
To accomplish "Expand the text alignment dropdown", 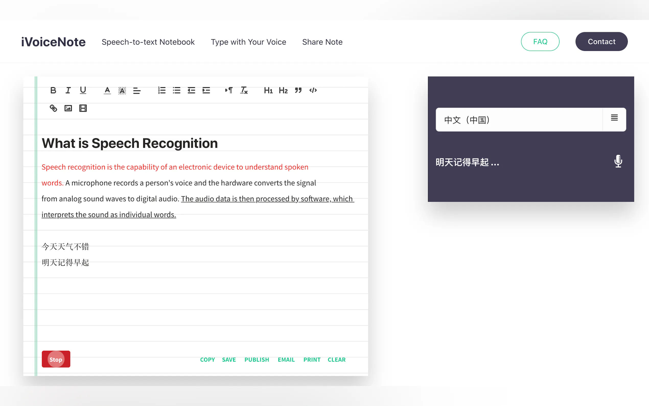I will (x=137, y=91).
